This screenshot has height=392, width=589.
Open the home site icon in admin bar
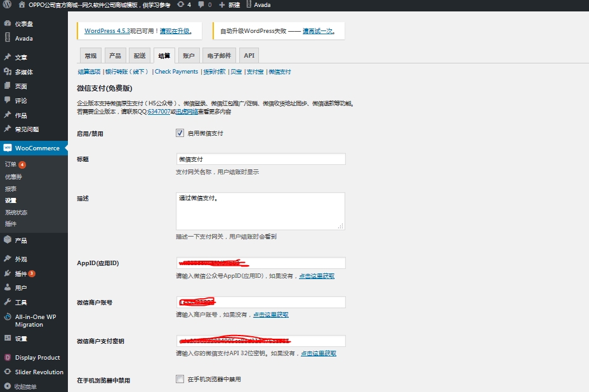(x=22, y=4)
